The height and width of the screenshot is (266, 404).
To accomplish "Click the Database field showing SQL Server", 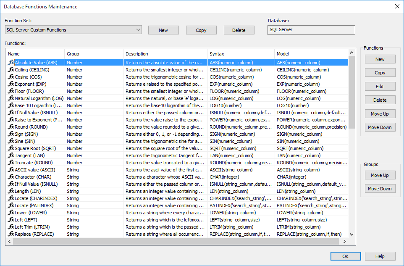I will click(311, 30).
